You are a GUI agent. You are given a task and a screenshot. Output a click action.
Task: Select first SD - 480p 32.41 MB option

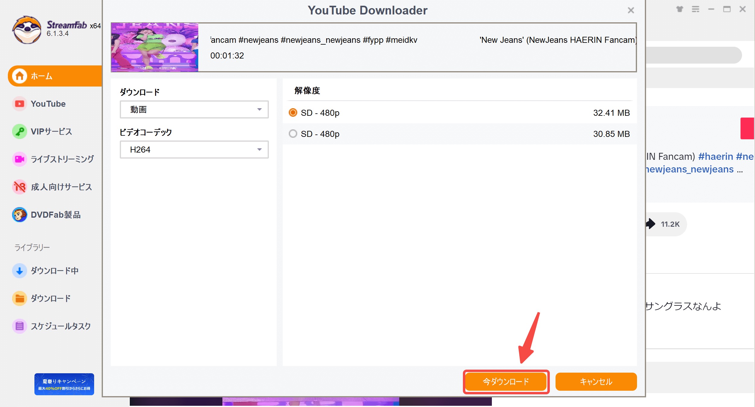460,113
